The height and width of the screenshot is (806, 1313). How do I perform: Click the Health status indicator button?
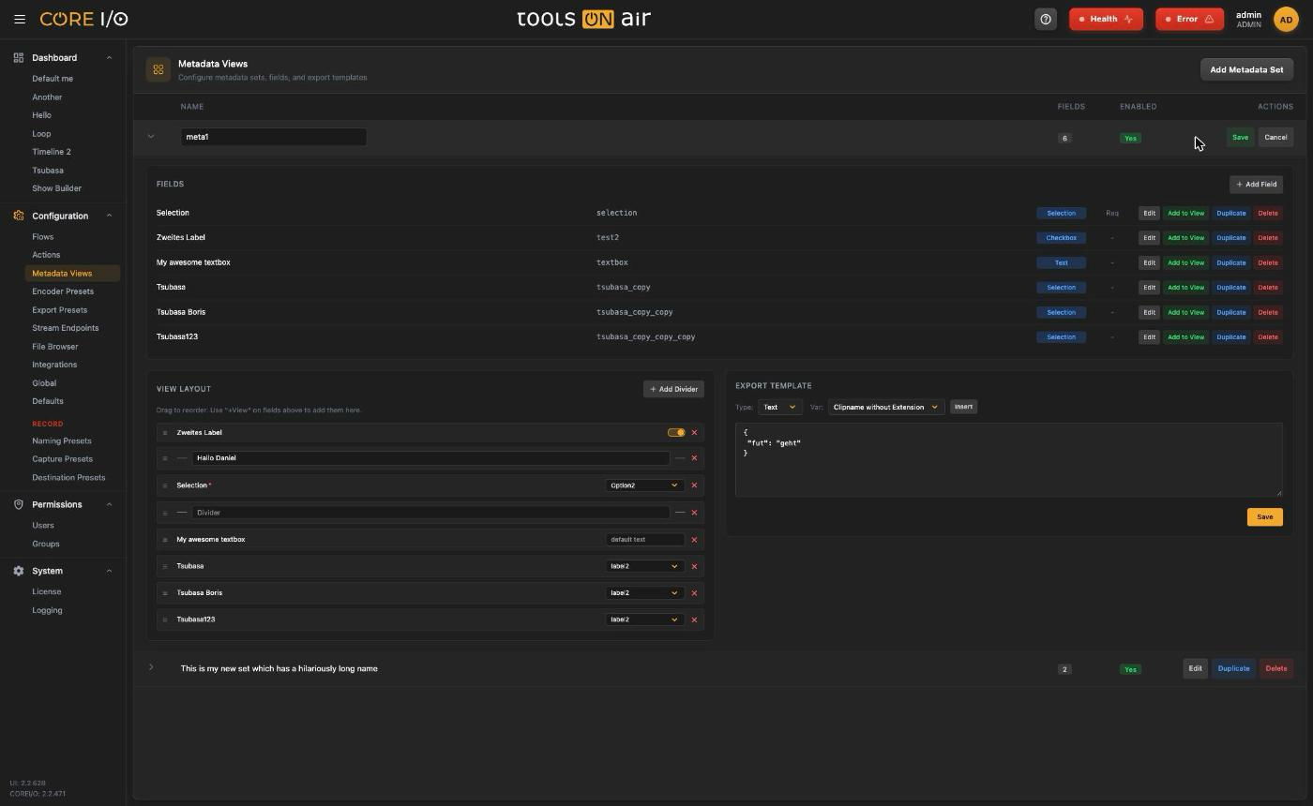pyautogui.click(x=1106, y=19)
